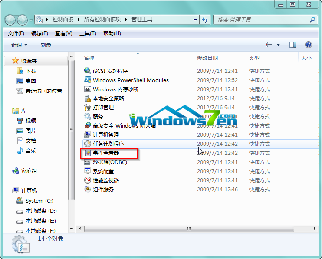Viewport: 322px width, 259px height.
Task: Click the 服务 gear icon
Action: pos(87,116)
